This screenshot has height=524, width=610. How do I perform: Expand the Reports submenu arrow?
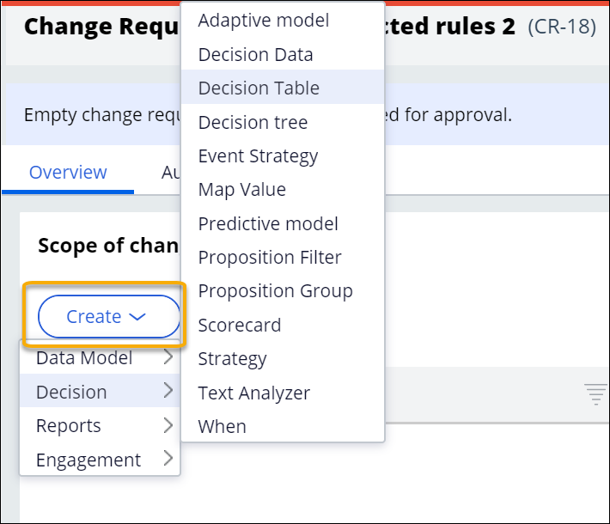(168, 425)
